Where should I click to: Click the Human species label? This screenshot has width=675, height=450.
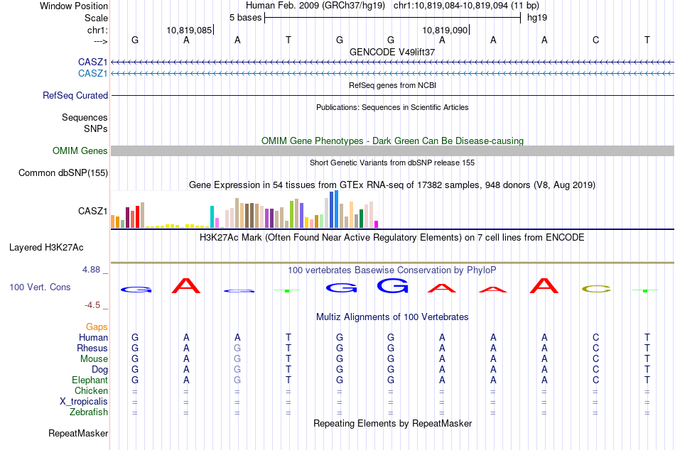tap(93, 337)
